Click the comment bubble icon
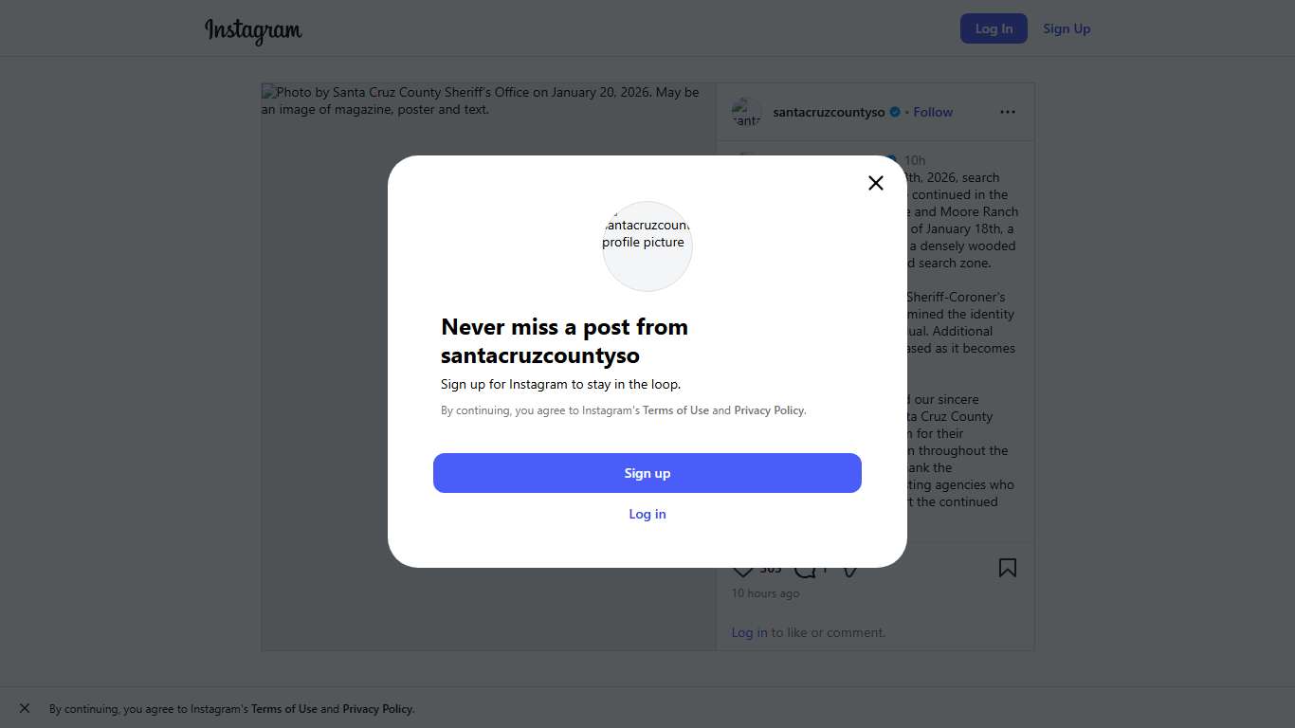 (804, 571)
